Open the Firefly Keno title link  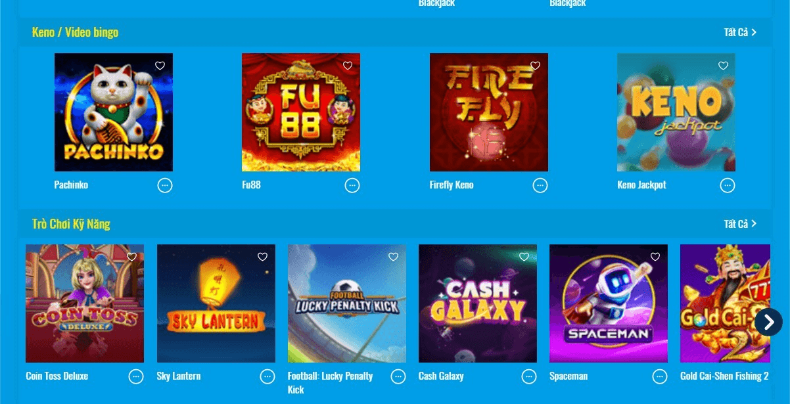452,185
